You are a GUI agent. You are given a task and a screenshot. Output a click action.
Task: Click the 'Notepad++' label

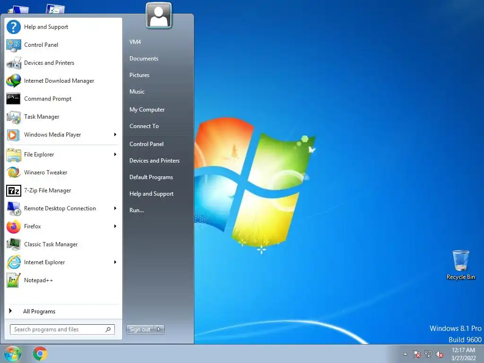coord(39,280)
